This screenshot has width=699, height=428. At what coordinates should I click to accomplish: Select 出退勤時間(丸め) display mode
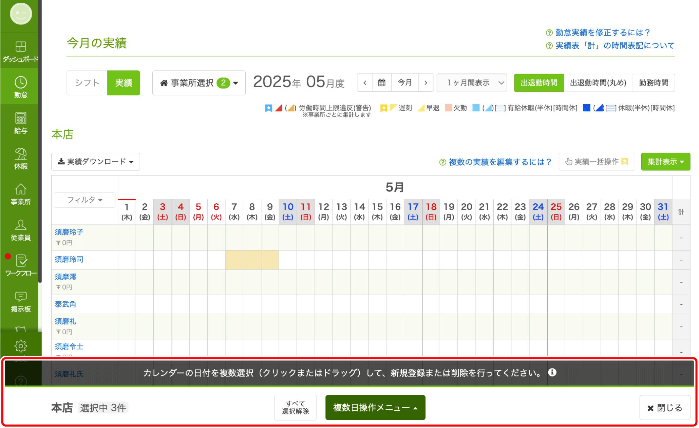(598, 83)
